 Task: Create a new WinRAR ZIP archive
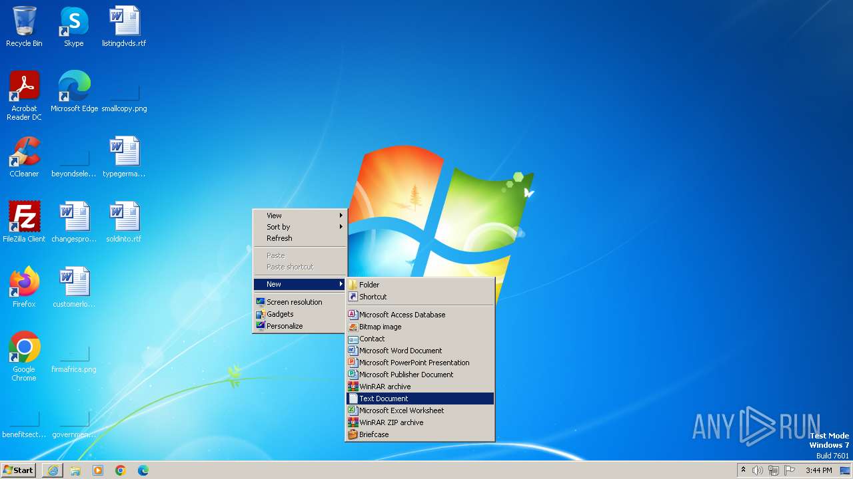pyautogui.click(x=420, y=422)
